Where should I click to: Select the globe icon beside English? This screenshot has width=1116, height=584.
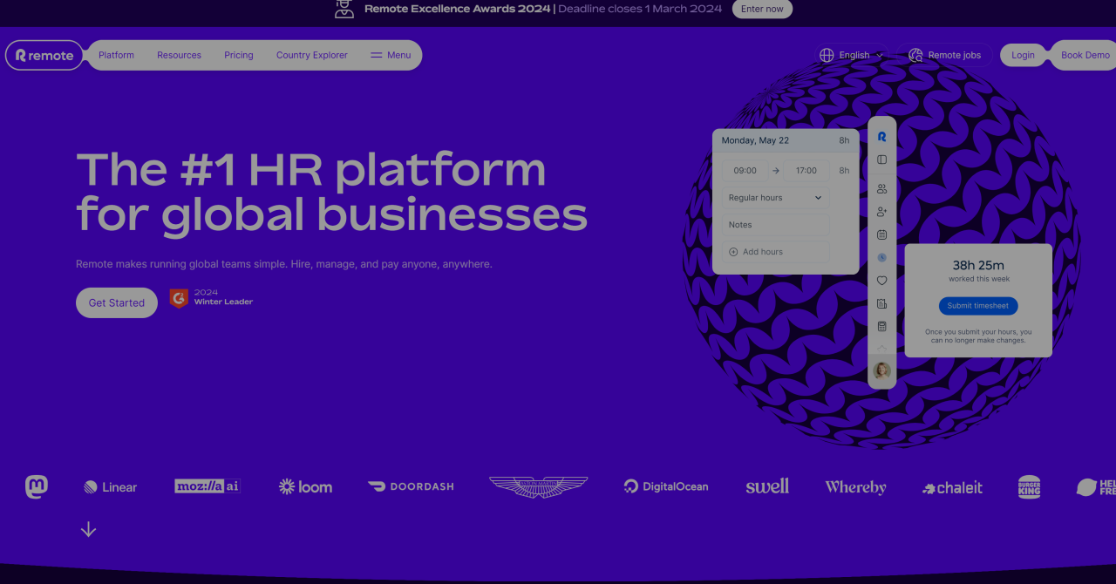click(827, 55)
